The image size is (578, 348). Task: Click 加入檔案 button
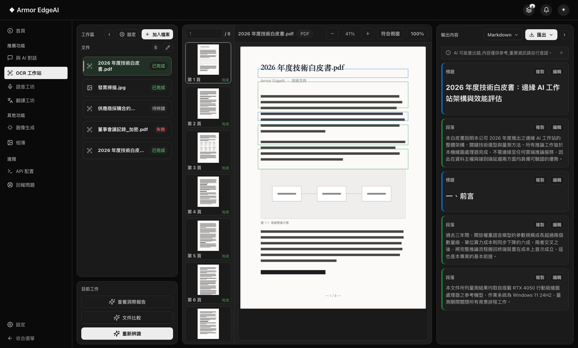(157, 34)
